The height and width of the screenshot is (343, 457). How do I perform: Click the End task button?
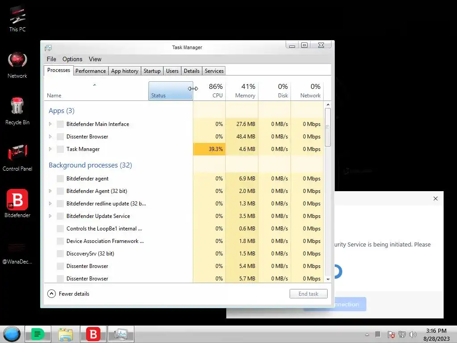tap(308, 294)
